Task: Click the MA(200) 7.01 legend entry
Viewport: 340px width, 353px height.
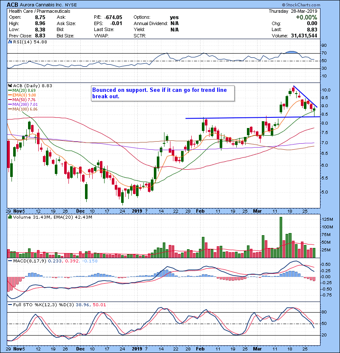Action: point(25,105)
